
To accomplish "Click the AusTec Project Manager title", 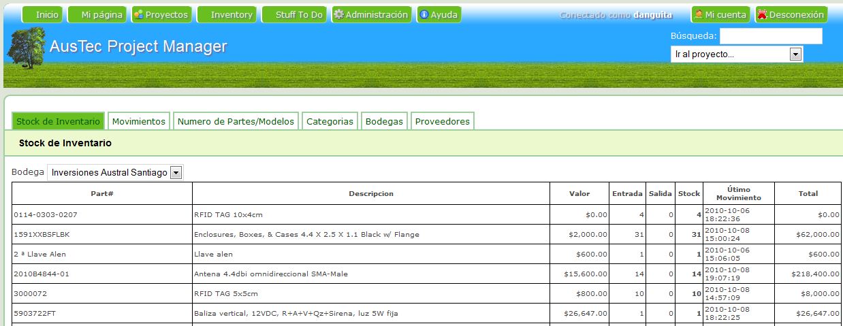I will pyautogui.click(x=138, y=46).
